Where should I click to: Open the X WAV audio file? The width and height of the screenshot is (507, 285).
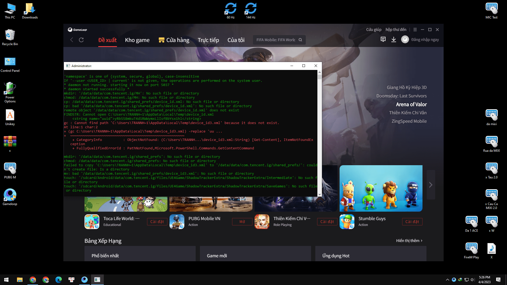tap(491, 251)
